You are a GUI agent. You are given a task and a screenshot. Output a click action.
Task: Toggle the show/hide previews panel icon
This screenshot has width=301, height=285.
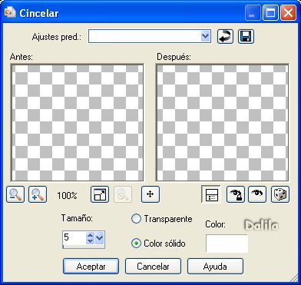pos(211,194)
